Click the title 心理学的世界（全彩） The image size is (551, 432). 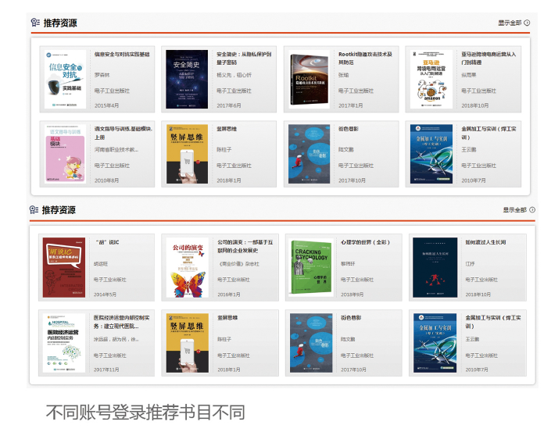tap(365, 242)
